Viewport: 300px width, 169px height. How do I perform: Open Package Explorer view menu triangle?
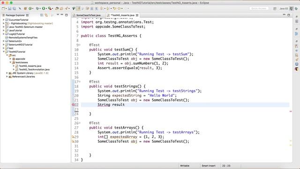click(x=58, y=15)
